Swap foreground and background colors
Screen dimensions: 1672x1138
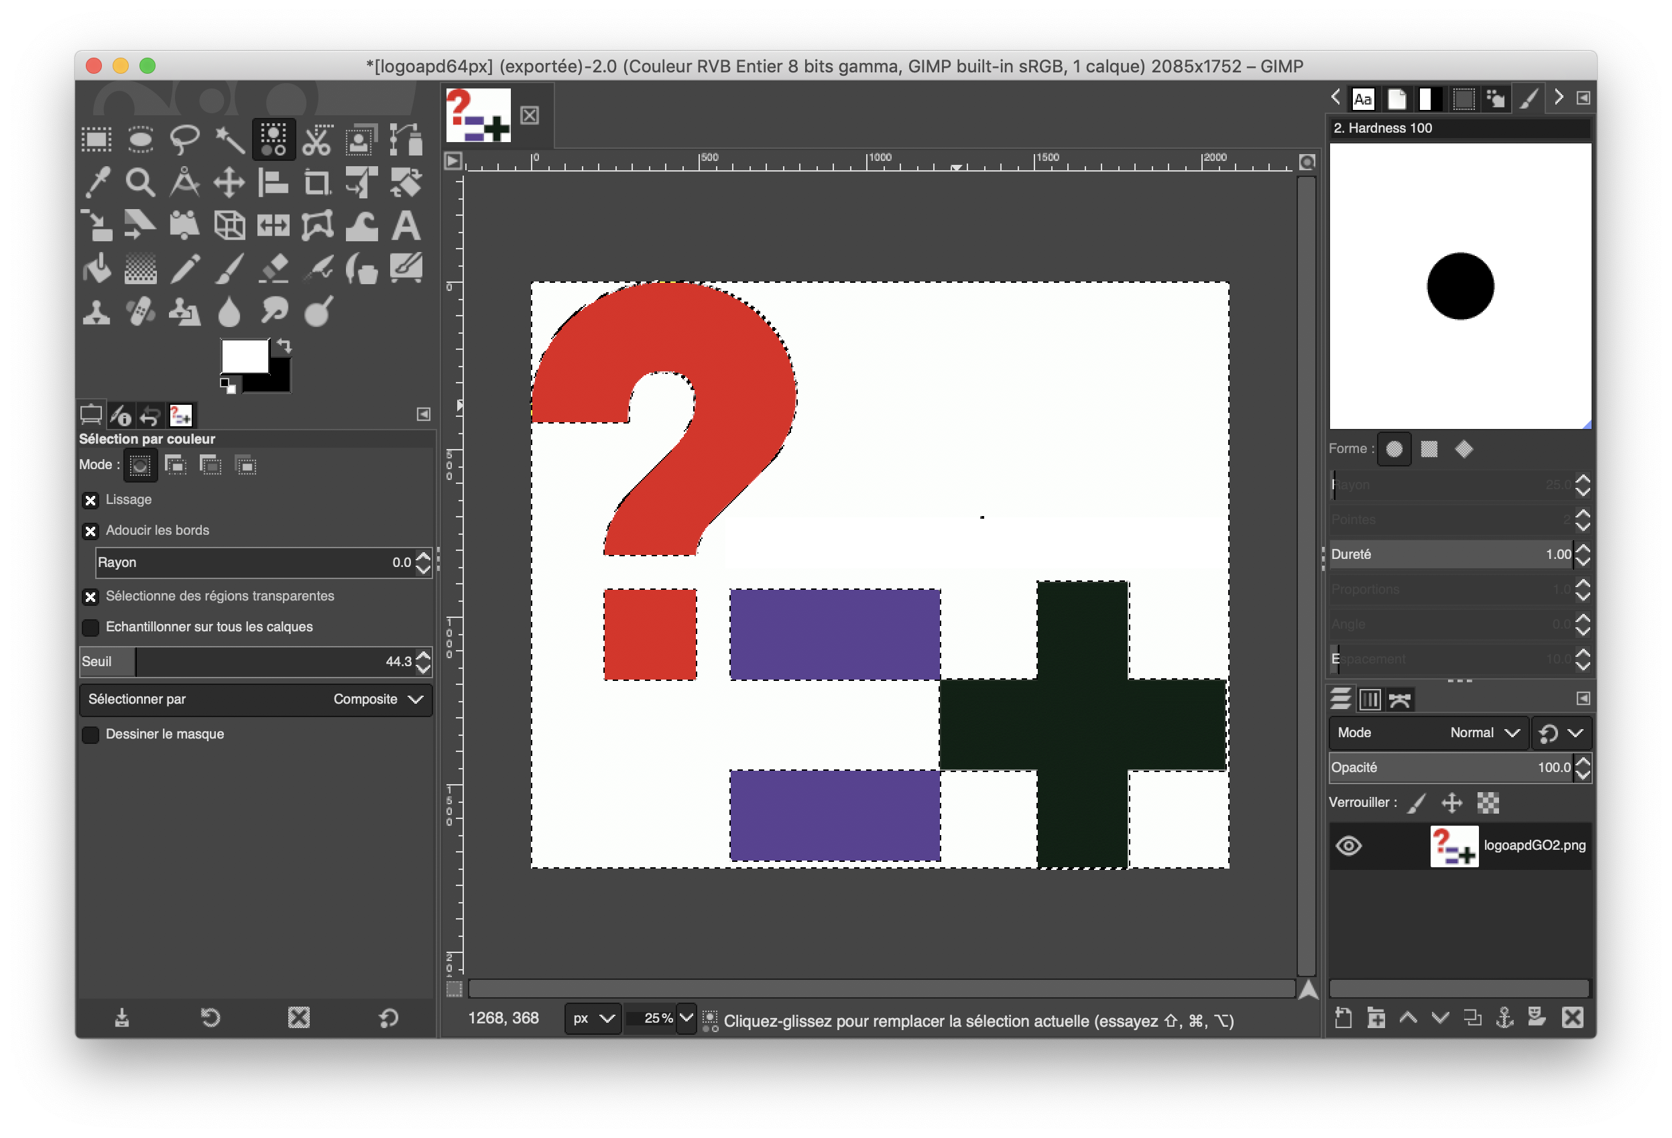(x=285, y=346)
